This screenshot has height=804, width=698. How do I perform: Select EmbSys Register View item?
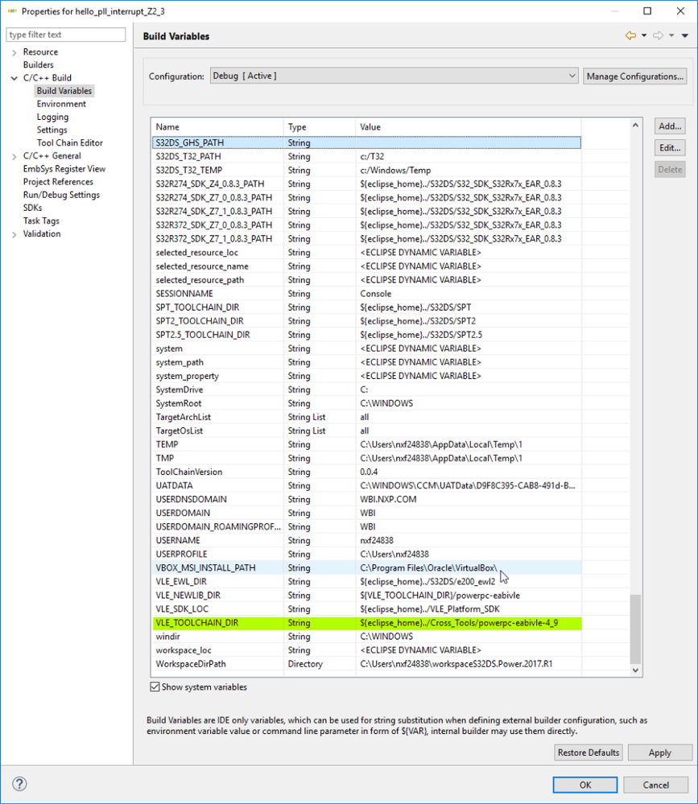click(64, 169)
